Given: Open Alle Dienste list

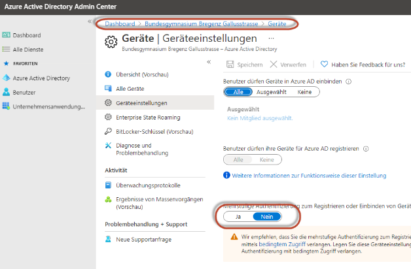Looking at the screenshot, I should pyautogui.click(x=28, y=50).
